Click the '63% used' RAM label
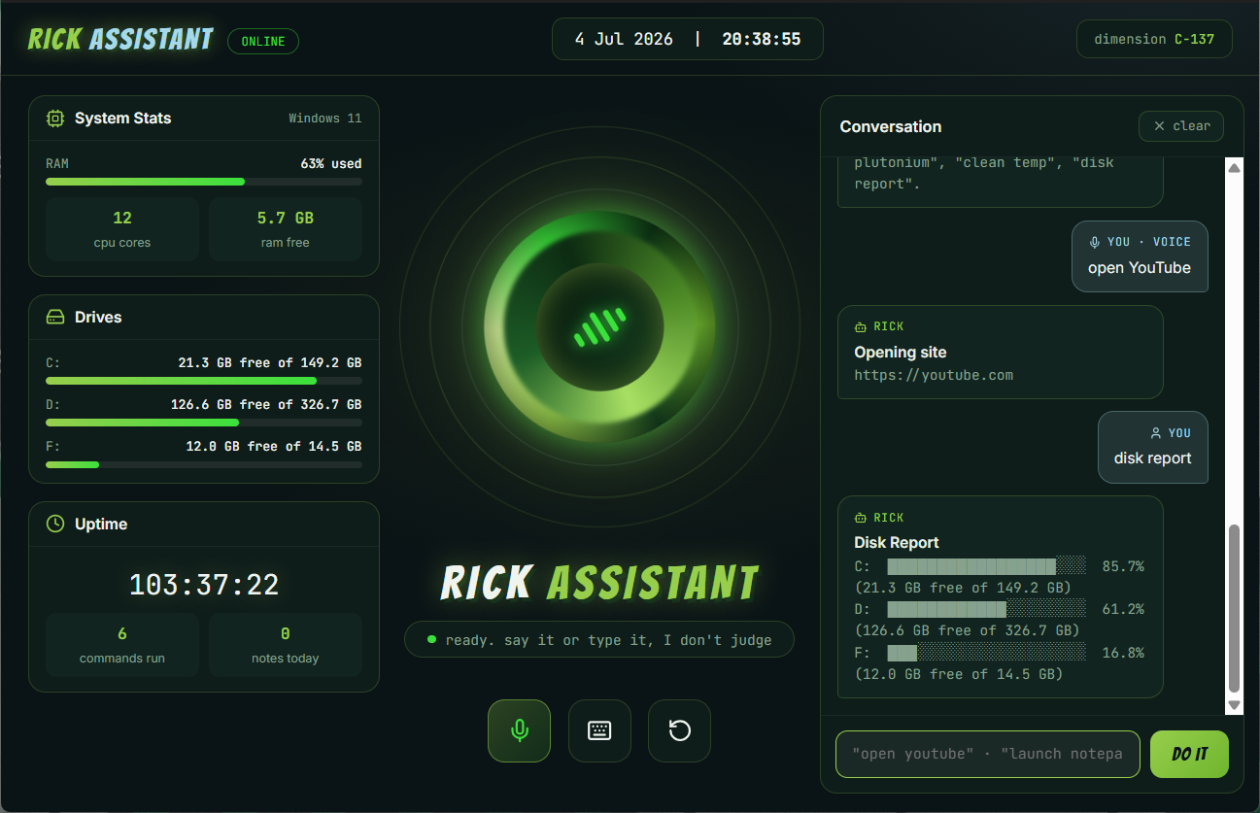The height and width of the screenshot is (813, 1260). pos(331,163)
